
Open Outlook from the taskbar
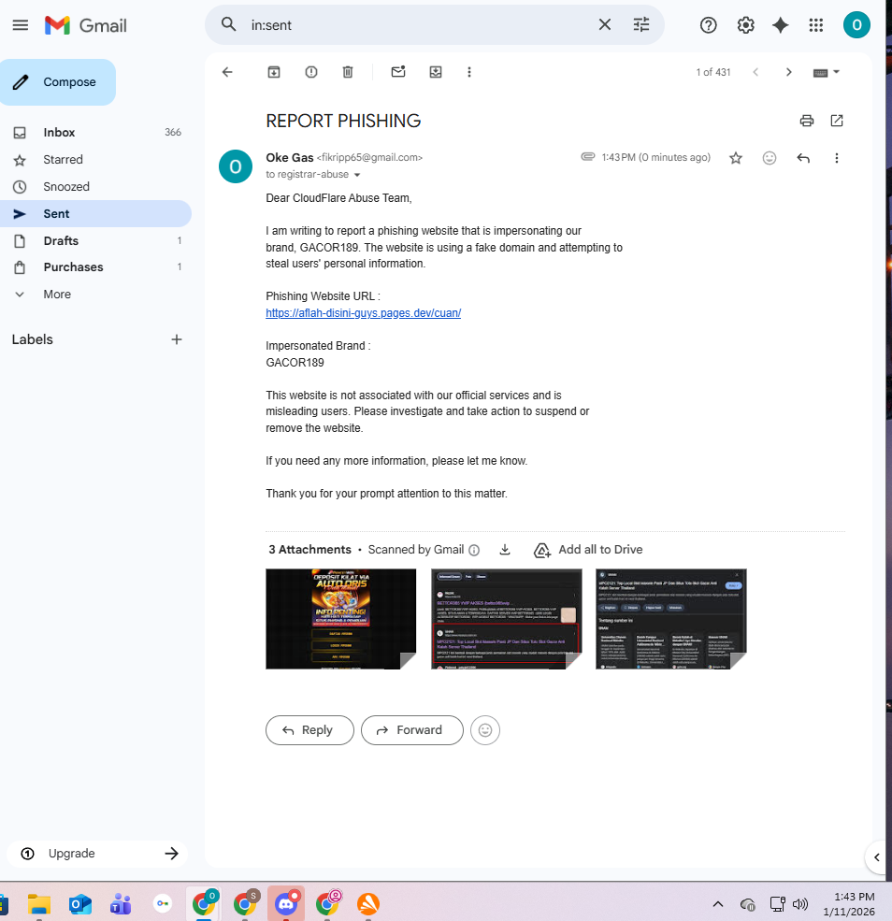point(79,904)
